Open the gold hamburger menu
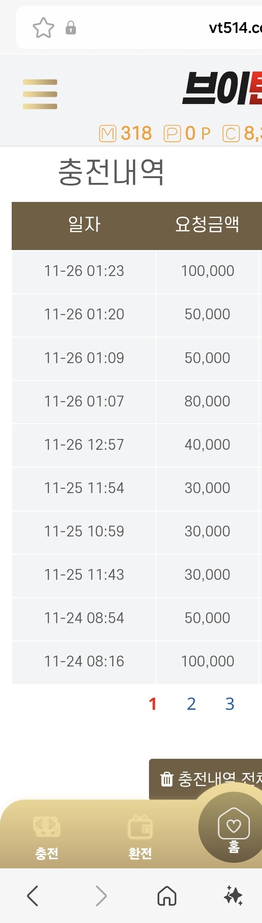The image size is (262, 923). click(x=40, y=94)
